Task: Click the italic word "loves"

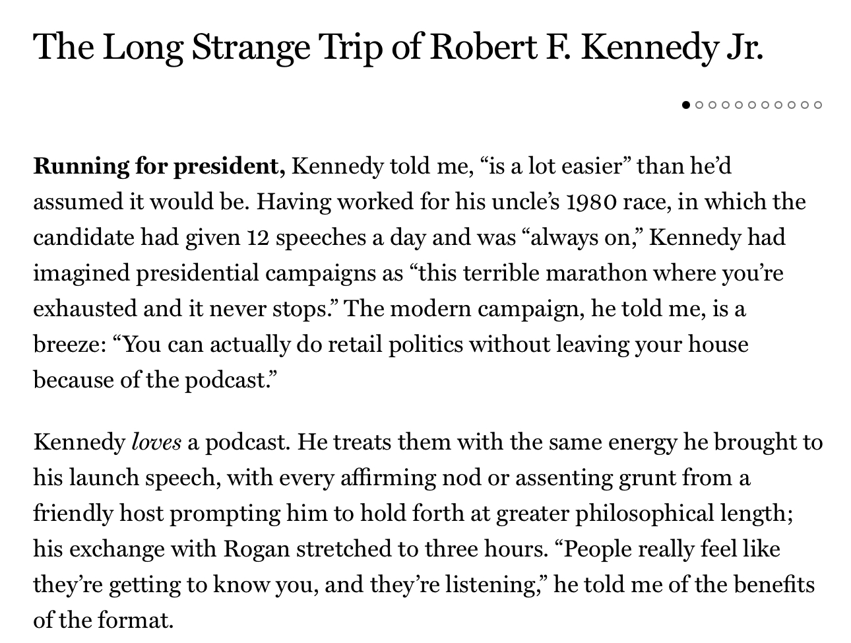Action: 156,442
